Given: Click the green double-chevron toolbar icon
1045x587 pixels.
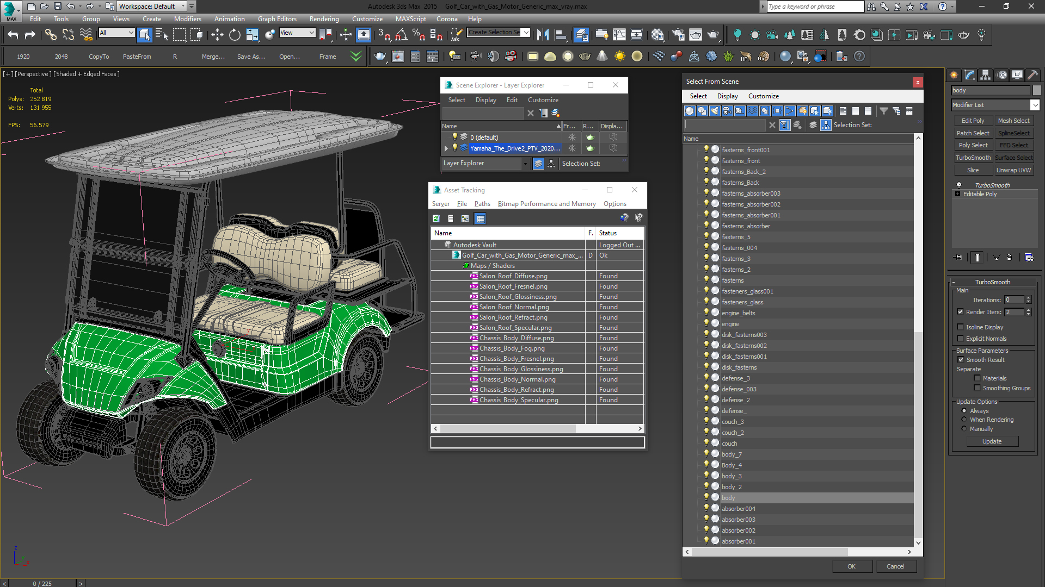Looking at the screenshot, I should [356, 56].
